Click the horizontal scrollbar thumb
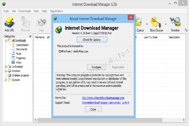The width and height of the screenshot is (189, 126). (100, 120)
